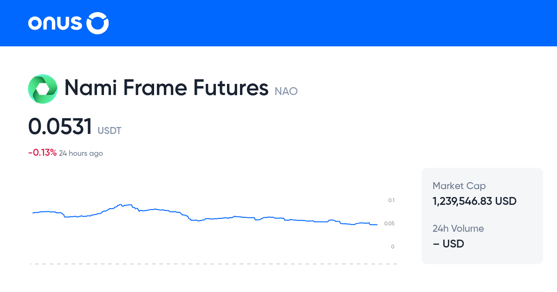Click the green NAO coin icon
Image resolution: width=557 pixels, height=292 pixels.
click(43, 89)
